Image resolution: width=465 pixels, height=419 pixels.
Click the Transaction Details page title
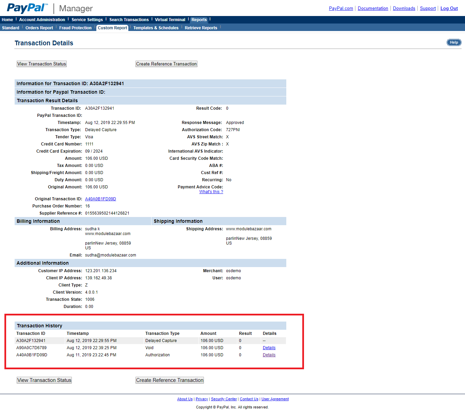point(44,43)
